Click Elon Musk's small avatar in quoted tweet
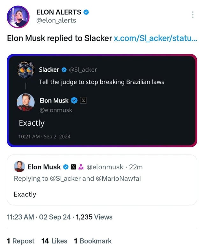204x247 pixels. click(x=19, y=167)
